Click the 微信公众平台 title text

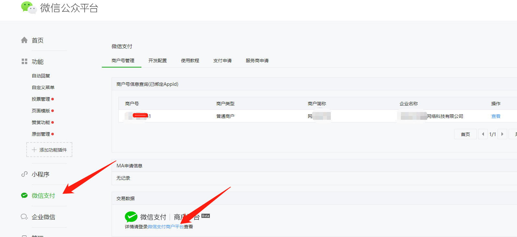pyautogui.click(x=69, y=8)
